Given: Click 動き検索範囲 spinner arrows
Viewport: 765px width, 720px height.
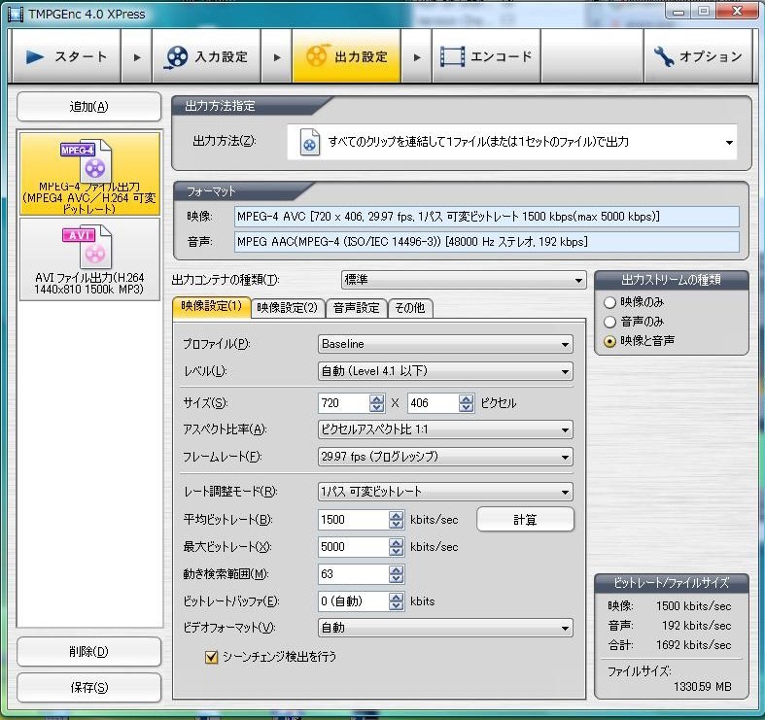Looking at the screenshot, I should tap(397, 574).
